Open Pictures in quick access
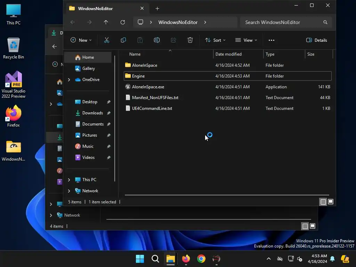356x267 pixels. coord(89,135)
